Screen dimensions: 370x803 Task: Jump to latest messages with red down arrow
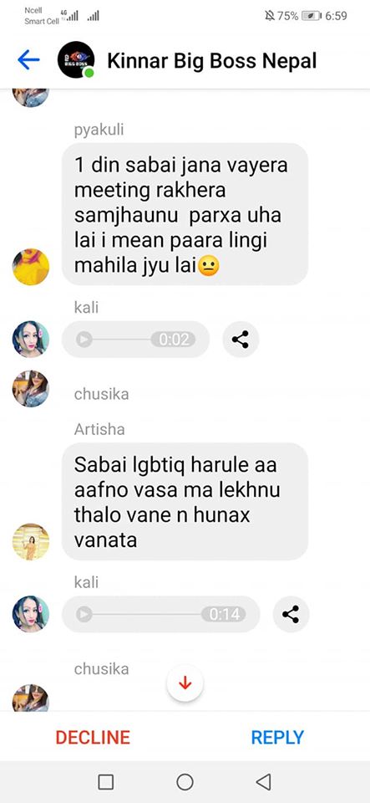pyautogui.click(x=185, y=683)
